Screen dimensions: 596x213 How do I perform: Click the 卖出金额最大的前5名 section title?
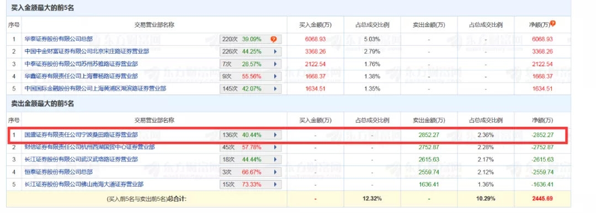(42, 103)
